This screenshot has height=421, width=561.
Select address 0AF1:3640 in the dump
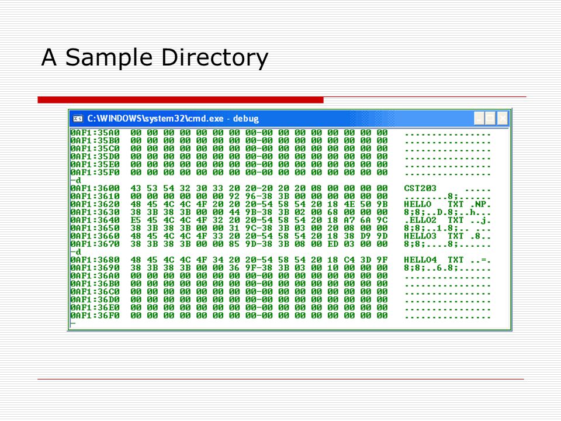point(95,220)
